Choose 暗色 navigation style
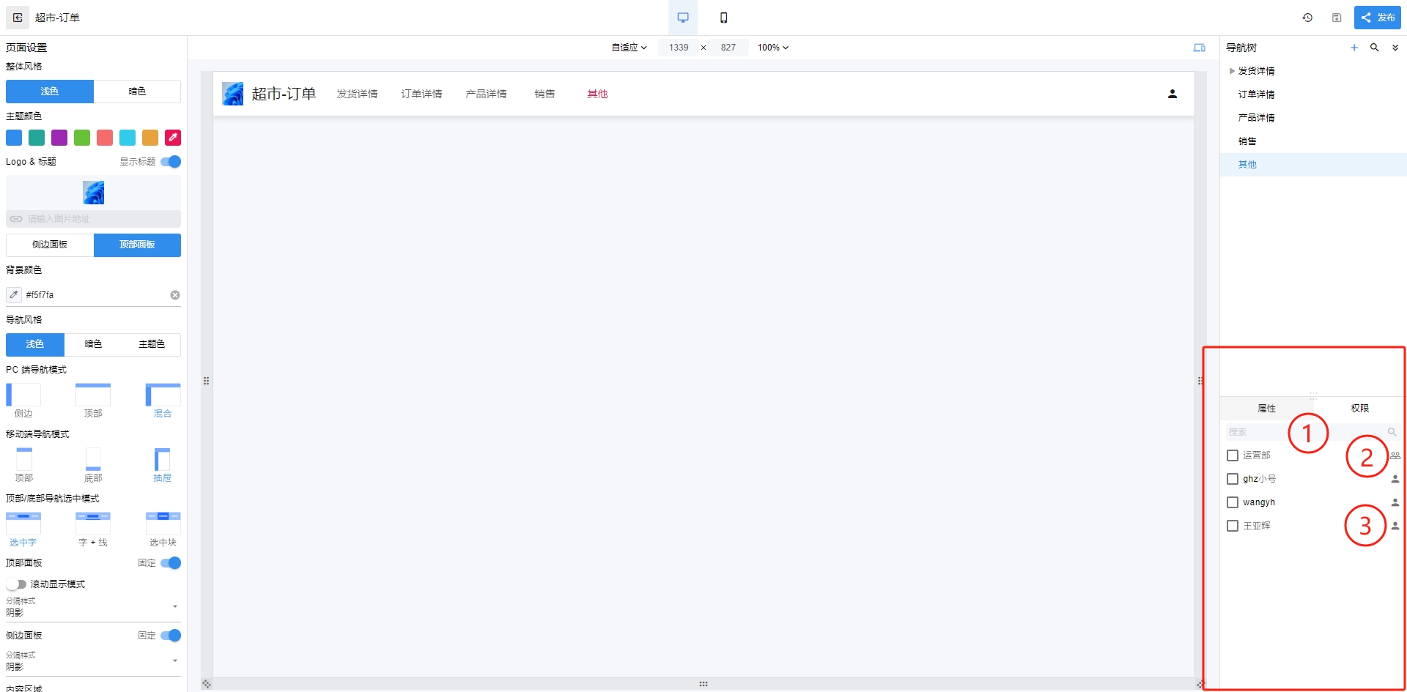Viewport: 1407px width, 692px height. 93,344
